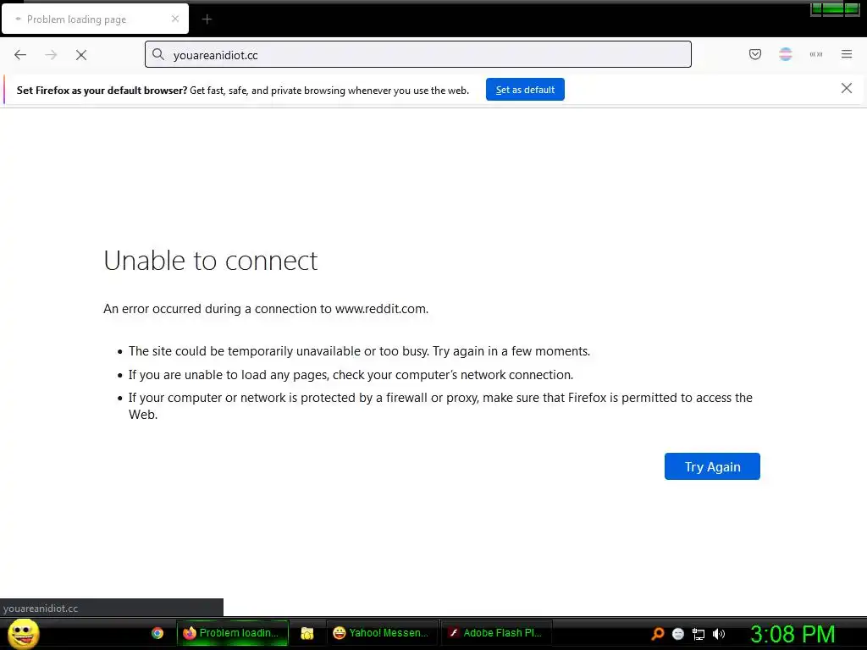Screen dimensions: 867x650
Task: Click the firewall or proxy bullet
Action: (x=440, y=405)
